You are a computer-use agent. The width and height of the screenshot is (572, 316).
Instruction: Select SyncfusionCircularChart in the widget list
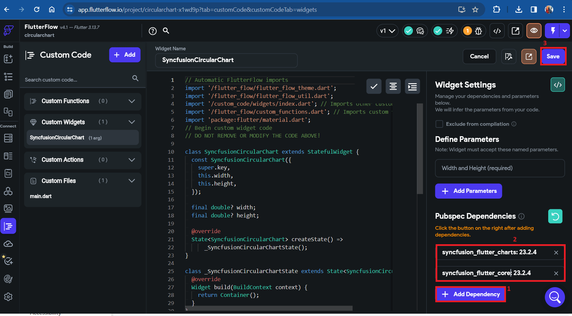tap(83, 138)
